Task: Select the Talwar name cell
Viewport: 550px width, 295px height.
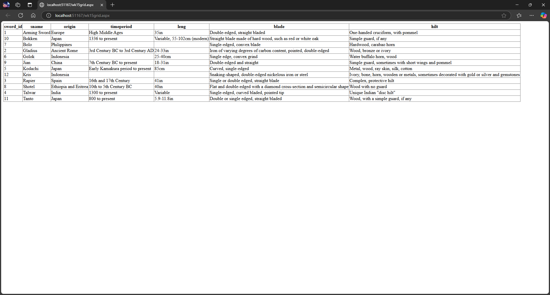Action: [x=37, y=93]
